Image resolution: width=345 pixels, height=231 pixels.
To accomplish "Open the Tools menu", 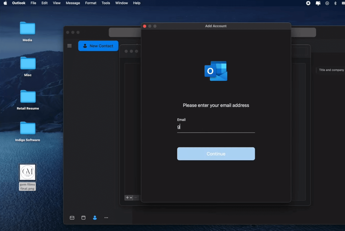I will [x=106, y=3].
